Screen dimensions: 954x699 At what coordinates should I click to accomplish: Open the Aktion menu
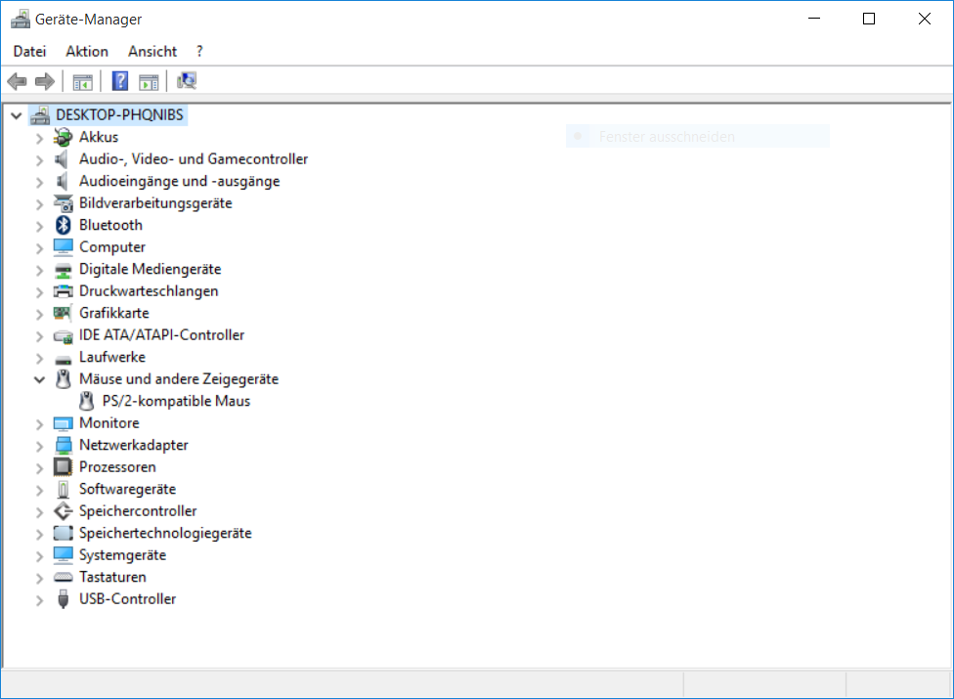click(87, 52)
